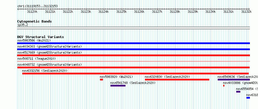Select the red bar for nsv6332156
Screen dimensions: 258x109
[x=135, y=74]
